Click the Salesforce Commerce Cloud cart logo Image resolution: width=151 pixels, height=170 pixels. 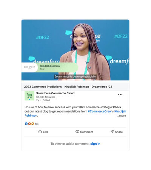[x=29, y=96]
